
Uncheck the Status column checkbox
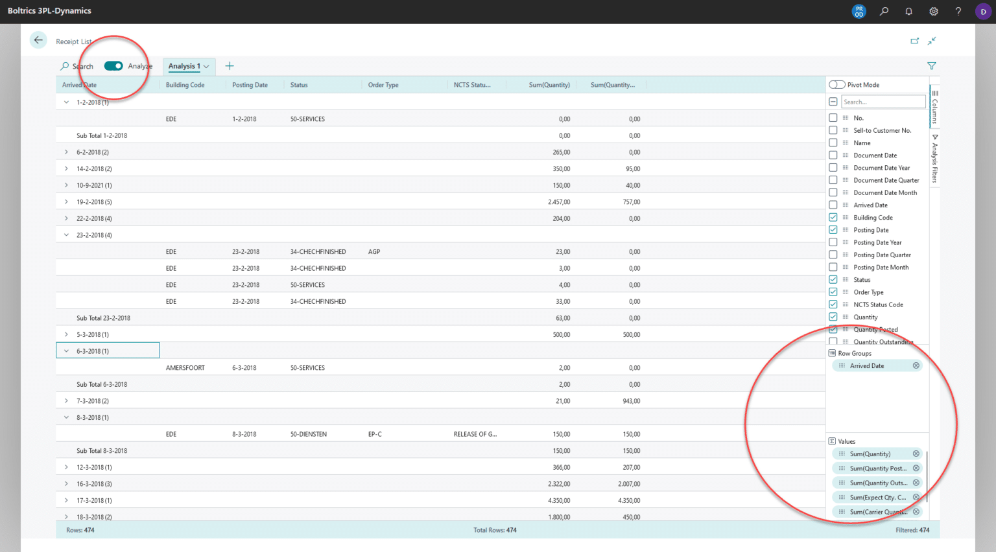pyautogui.click(x=833, y=279)
